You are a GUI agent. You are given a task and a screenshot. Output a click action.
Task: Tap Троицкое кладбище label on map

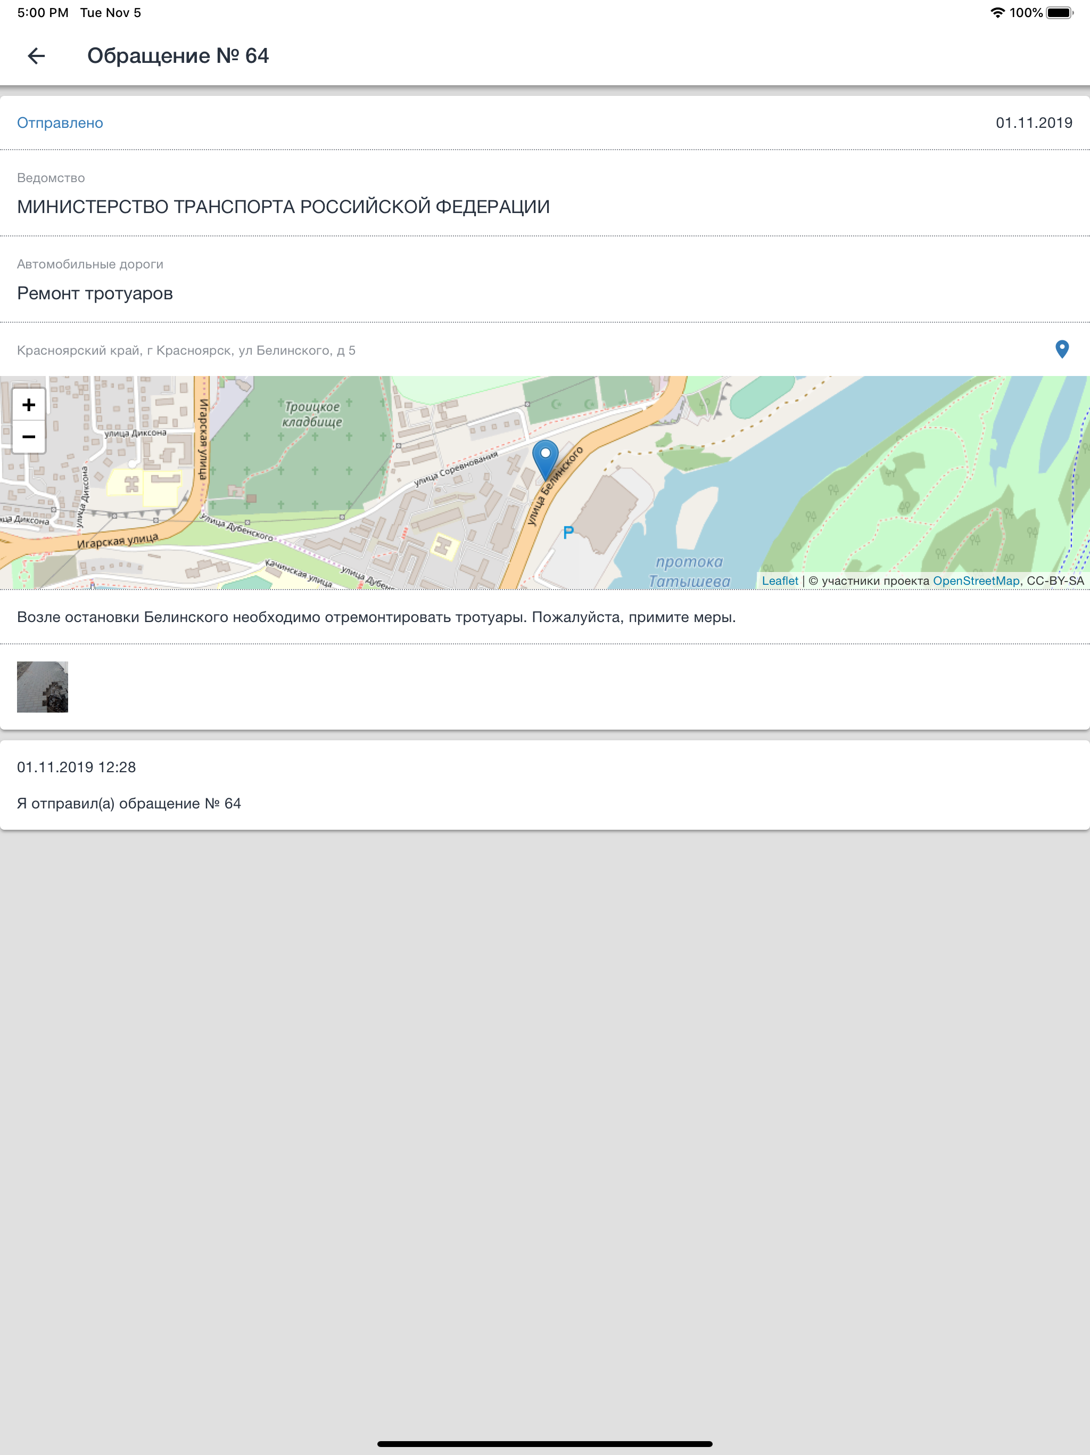tap(312, 414)
